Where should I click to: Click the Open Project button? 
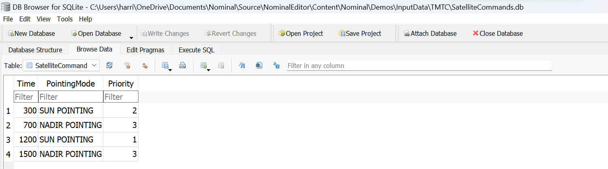coord(301,33)
